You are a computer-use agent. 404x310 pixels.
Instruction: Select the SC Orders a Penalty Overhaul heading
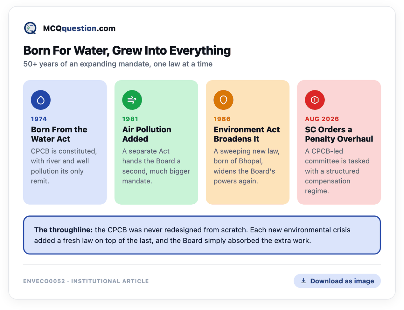point(339,134)
